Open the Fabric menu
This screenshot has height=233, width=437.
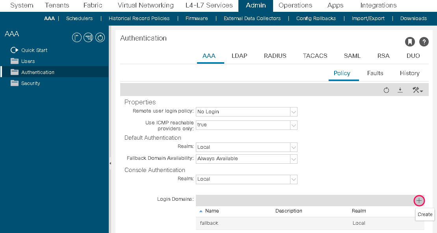coord(93,5)
